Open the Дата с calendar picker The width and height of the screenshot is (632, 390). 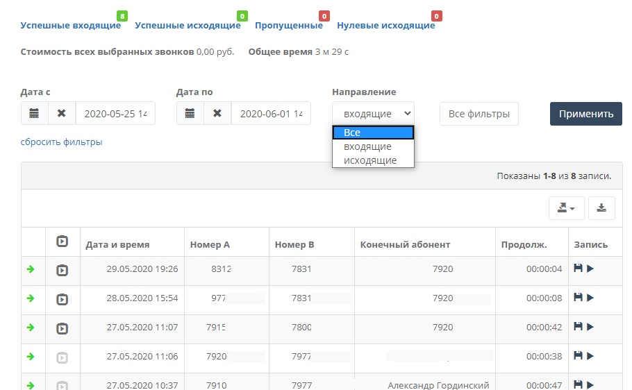(x=34, y=114)
